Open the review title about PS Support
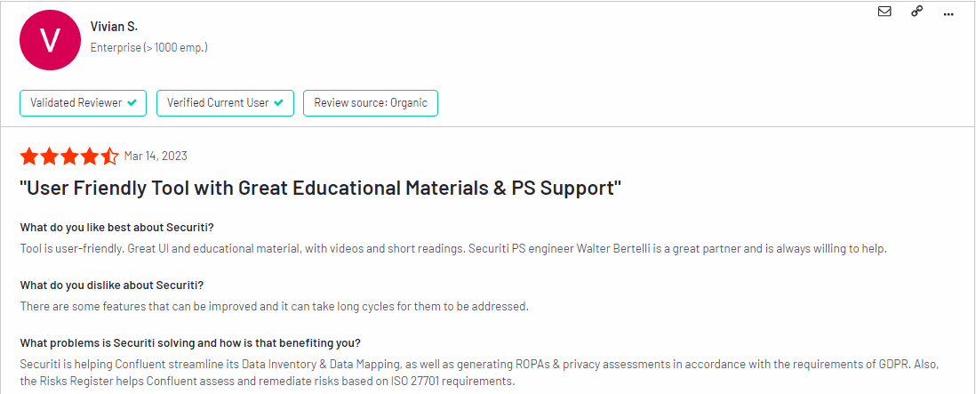This screenshot has width=976, height=394. click(x=321, y=188)
